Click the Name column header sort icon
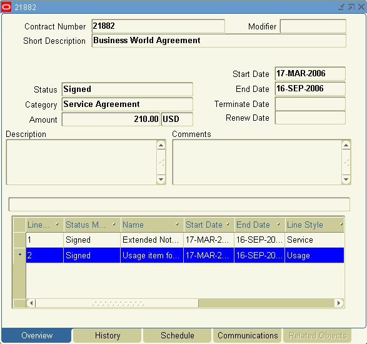Image resolution: width=367 pixels, height=344 pixels. (x=177, y=225)
